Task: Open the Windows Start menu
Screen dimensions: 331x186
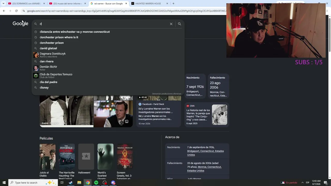Action: (4, 183)
